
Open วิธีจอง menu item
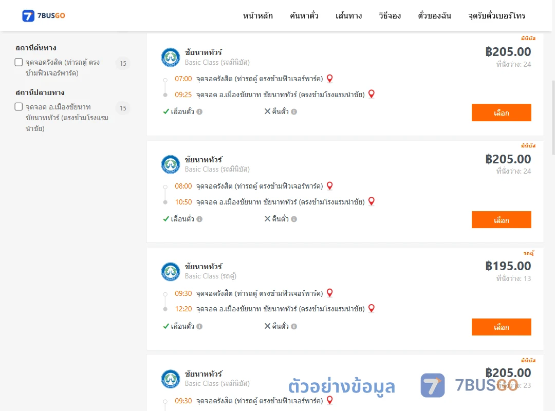coord(390,15)
